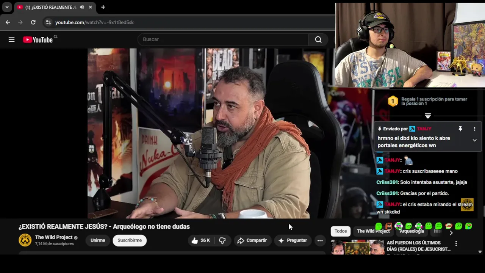Click the 7,14 M de suscriptores text

coord(54,244)
